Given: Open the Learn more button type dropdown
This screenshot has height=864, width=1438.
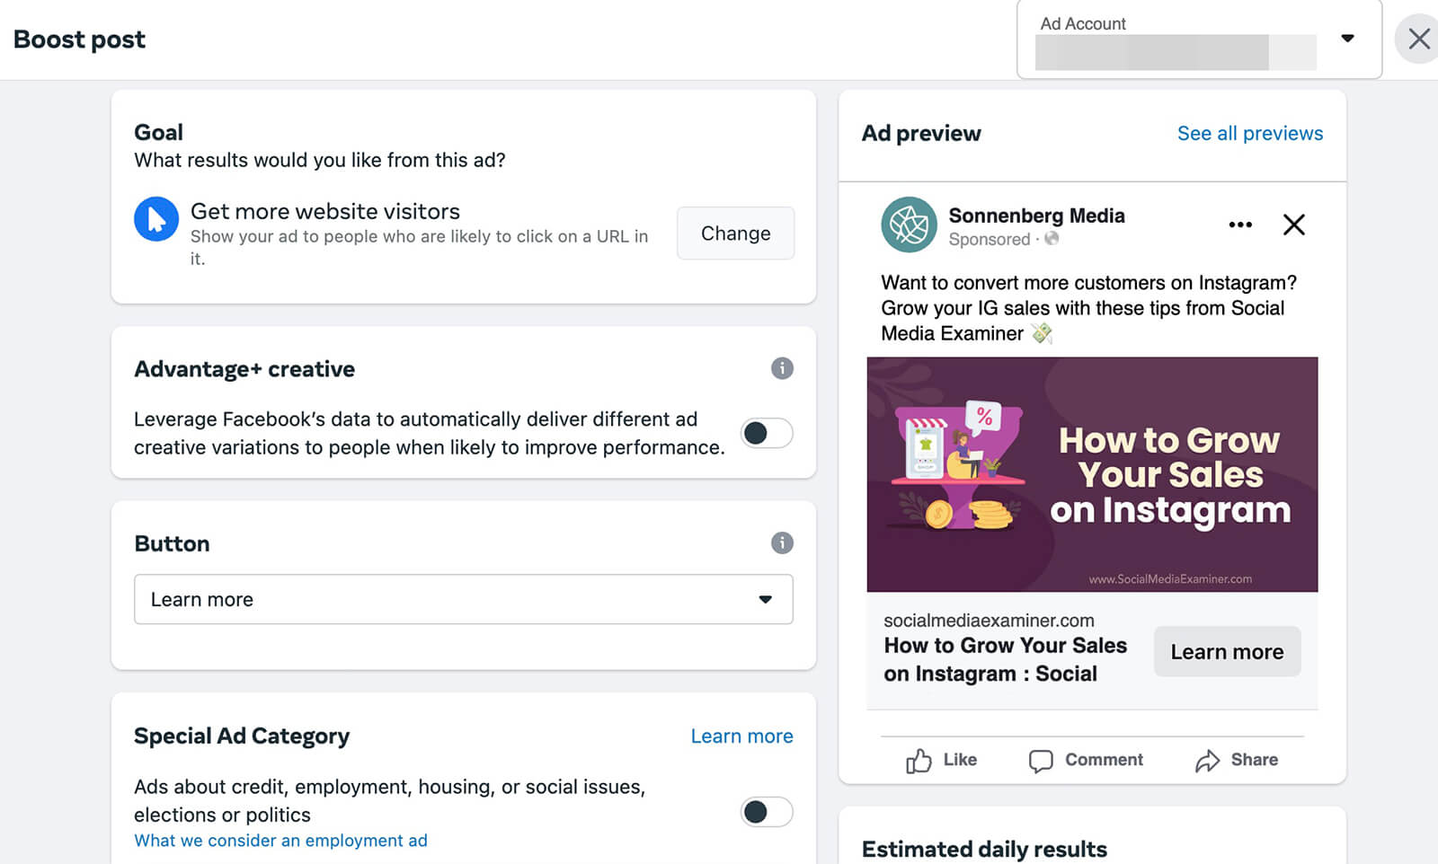Looking at the screenshot, I should coord(464,599).
